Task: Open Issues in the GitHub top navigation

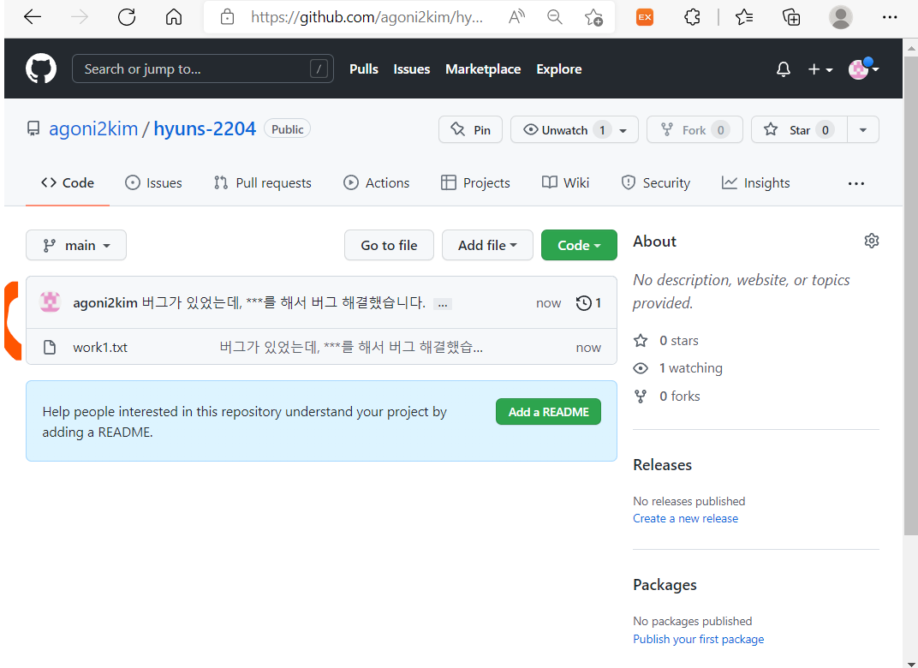Action: pos(412,69)
